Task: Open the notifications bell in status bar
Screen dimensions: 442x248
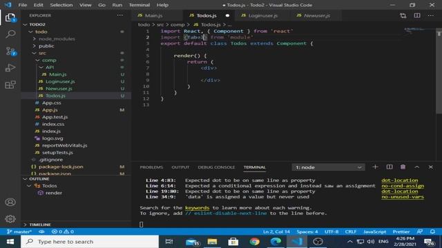Action: [432, 231]
